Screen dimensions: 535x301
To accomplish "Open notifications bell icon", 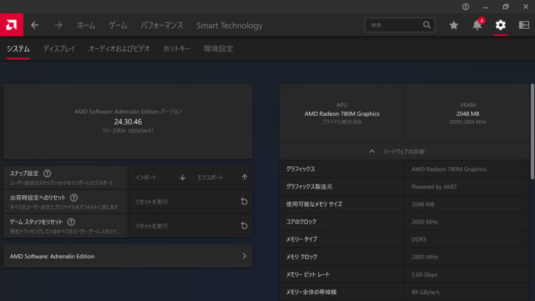I will 477,25.
